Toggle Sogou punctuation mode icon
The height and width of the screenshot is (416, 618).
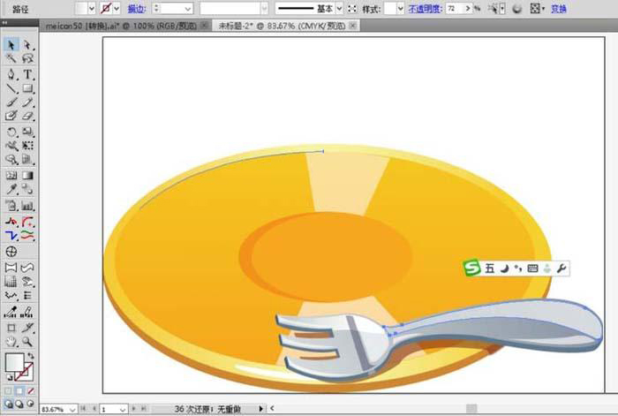coord(518,269)
